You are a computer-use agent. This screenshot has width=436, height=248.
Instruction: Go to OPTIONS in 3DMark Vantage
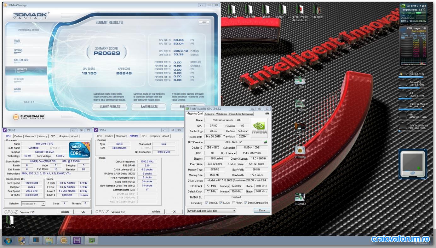point(18,50)
